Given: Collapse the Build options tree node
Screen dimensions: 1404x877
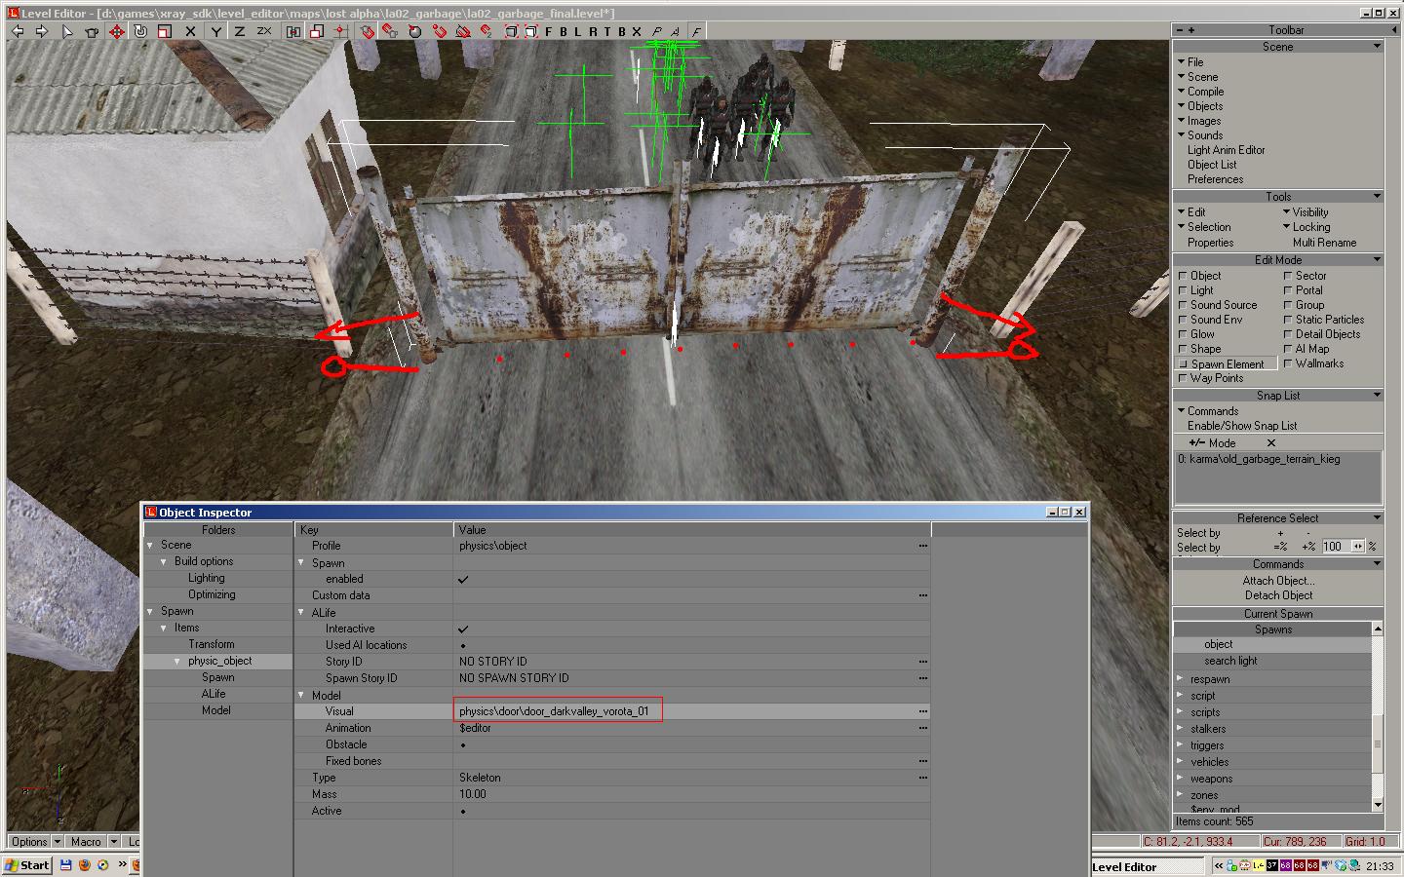Looking at the screenshot, I should coord(164,562).
